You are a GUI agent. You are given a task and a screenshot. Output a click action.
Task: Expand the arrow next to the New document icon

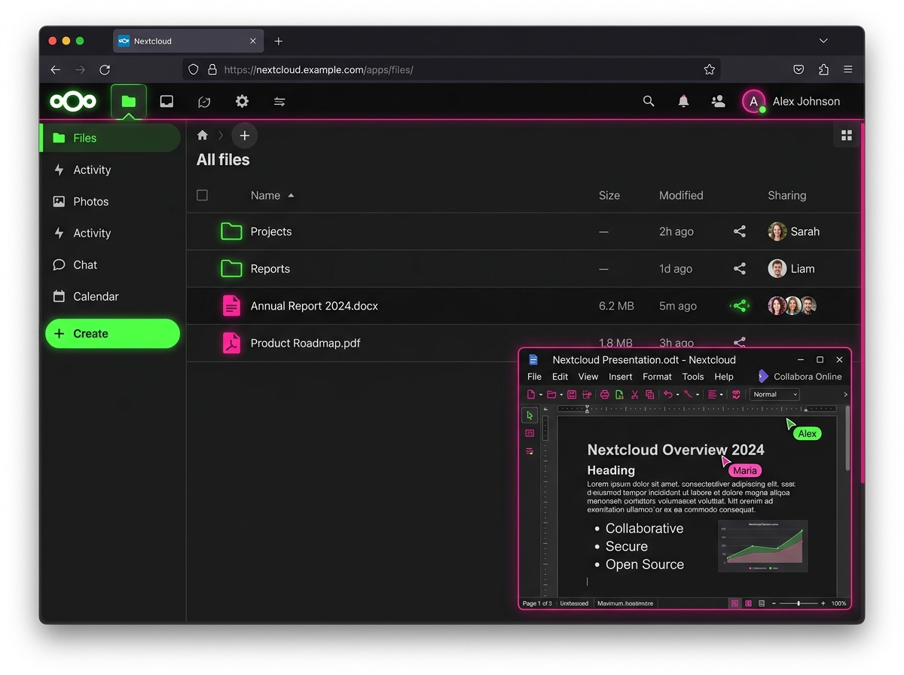[541, 395]
